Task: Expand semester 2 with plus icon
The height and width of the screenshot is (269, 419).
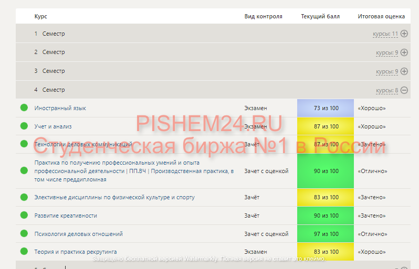Action: (404, 52)
